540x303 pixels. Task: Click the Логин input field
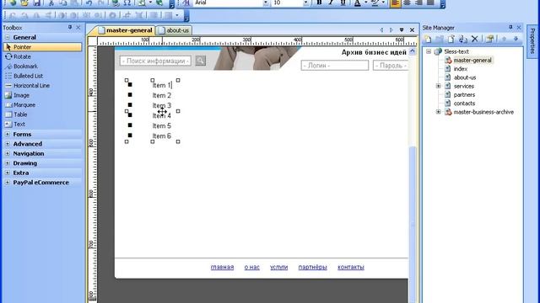tap(335, 66)
